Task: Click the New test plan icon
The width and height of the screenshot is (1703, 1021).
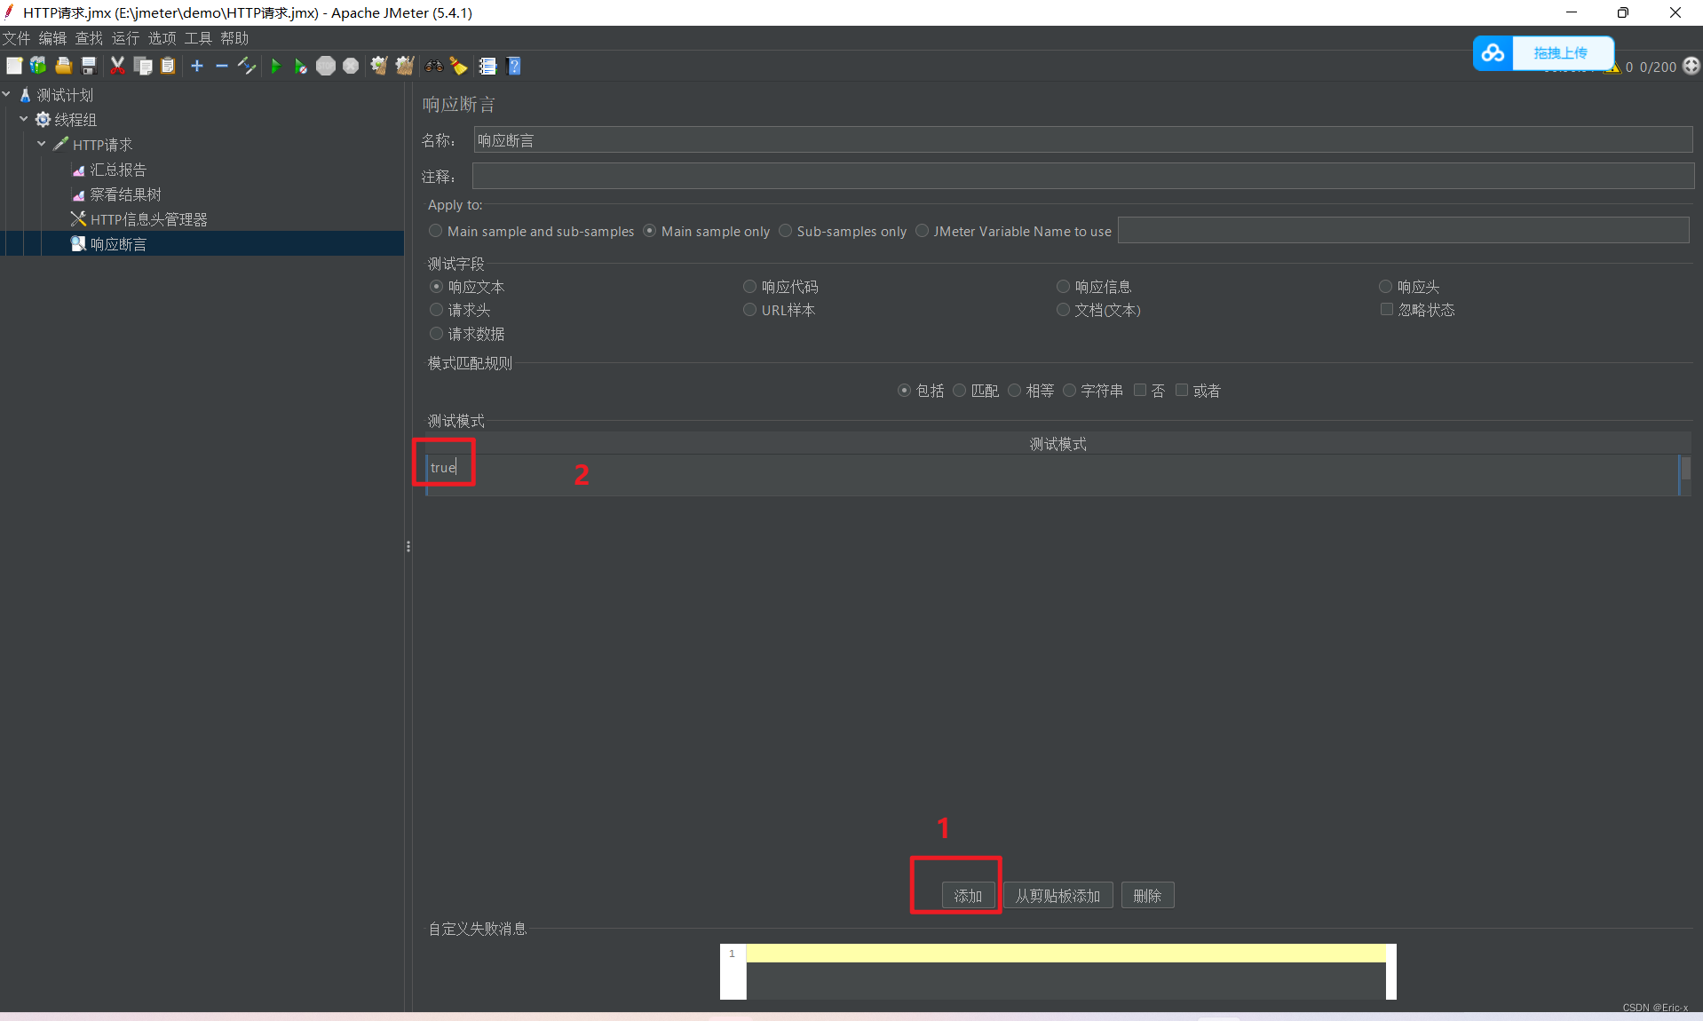Action: [14, 66]
